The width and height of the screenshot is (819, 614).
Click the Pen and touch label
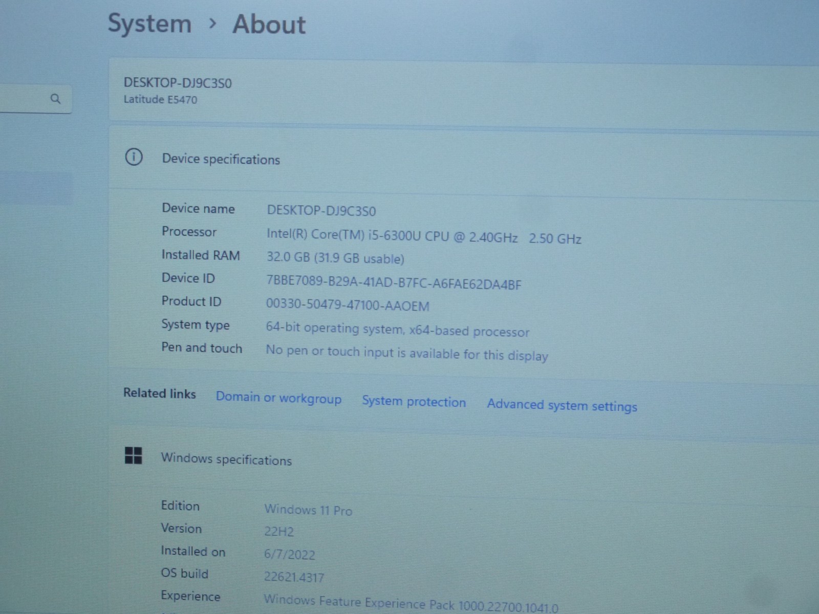click(x=202, y=347)
